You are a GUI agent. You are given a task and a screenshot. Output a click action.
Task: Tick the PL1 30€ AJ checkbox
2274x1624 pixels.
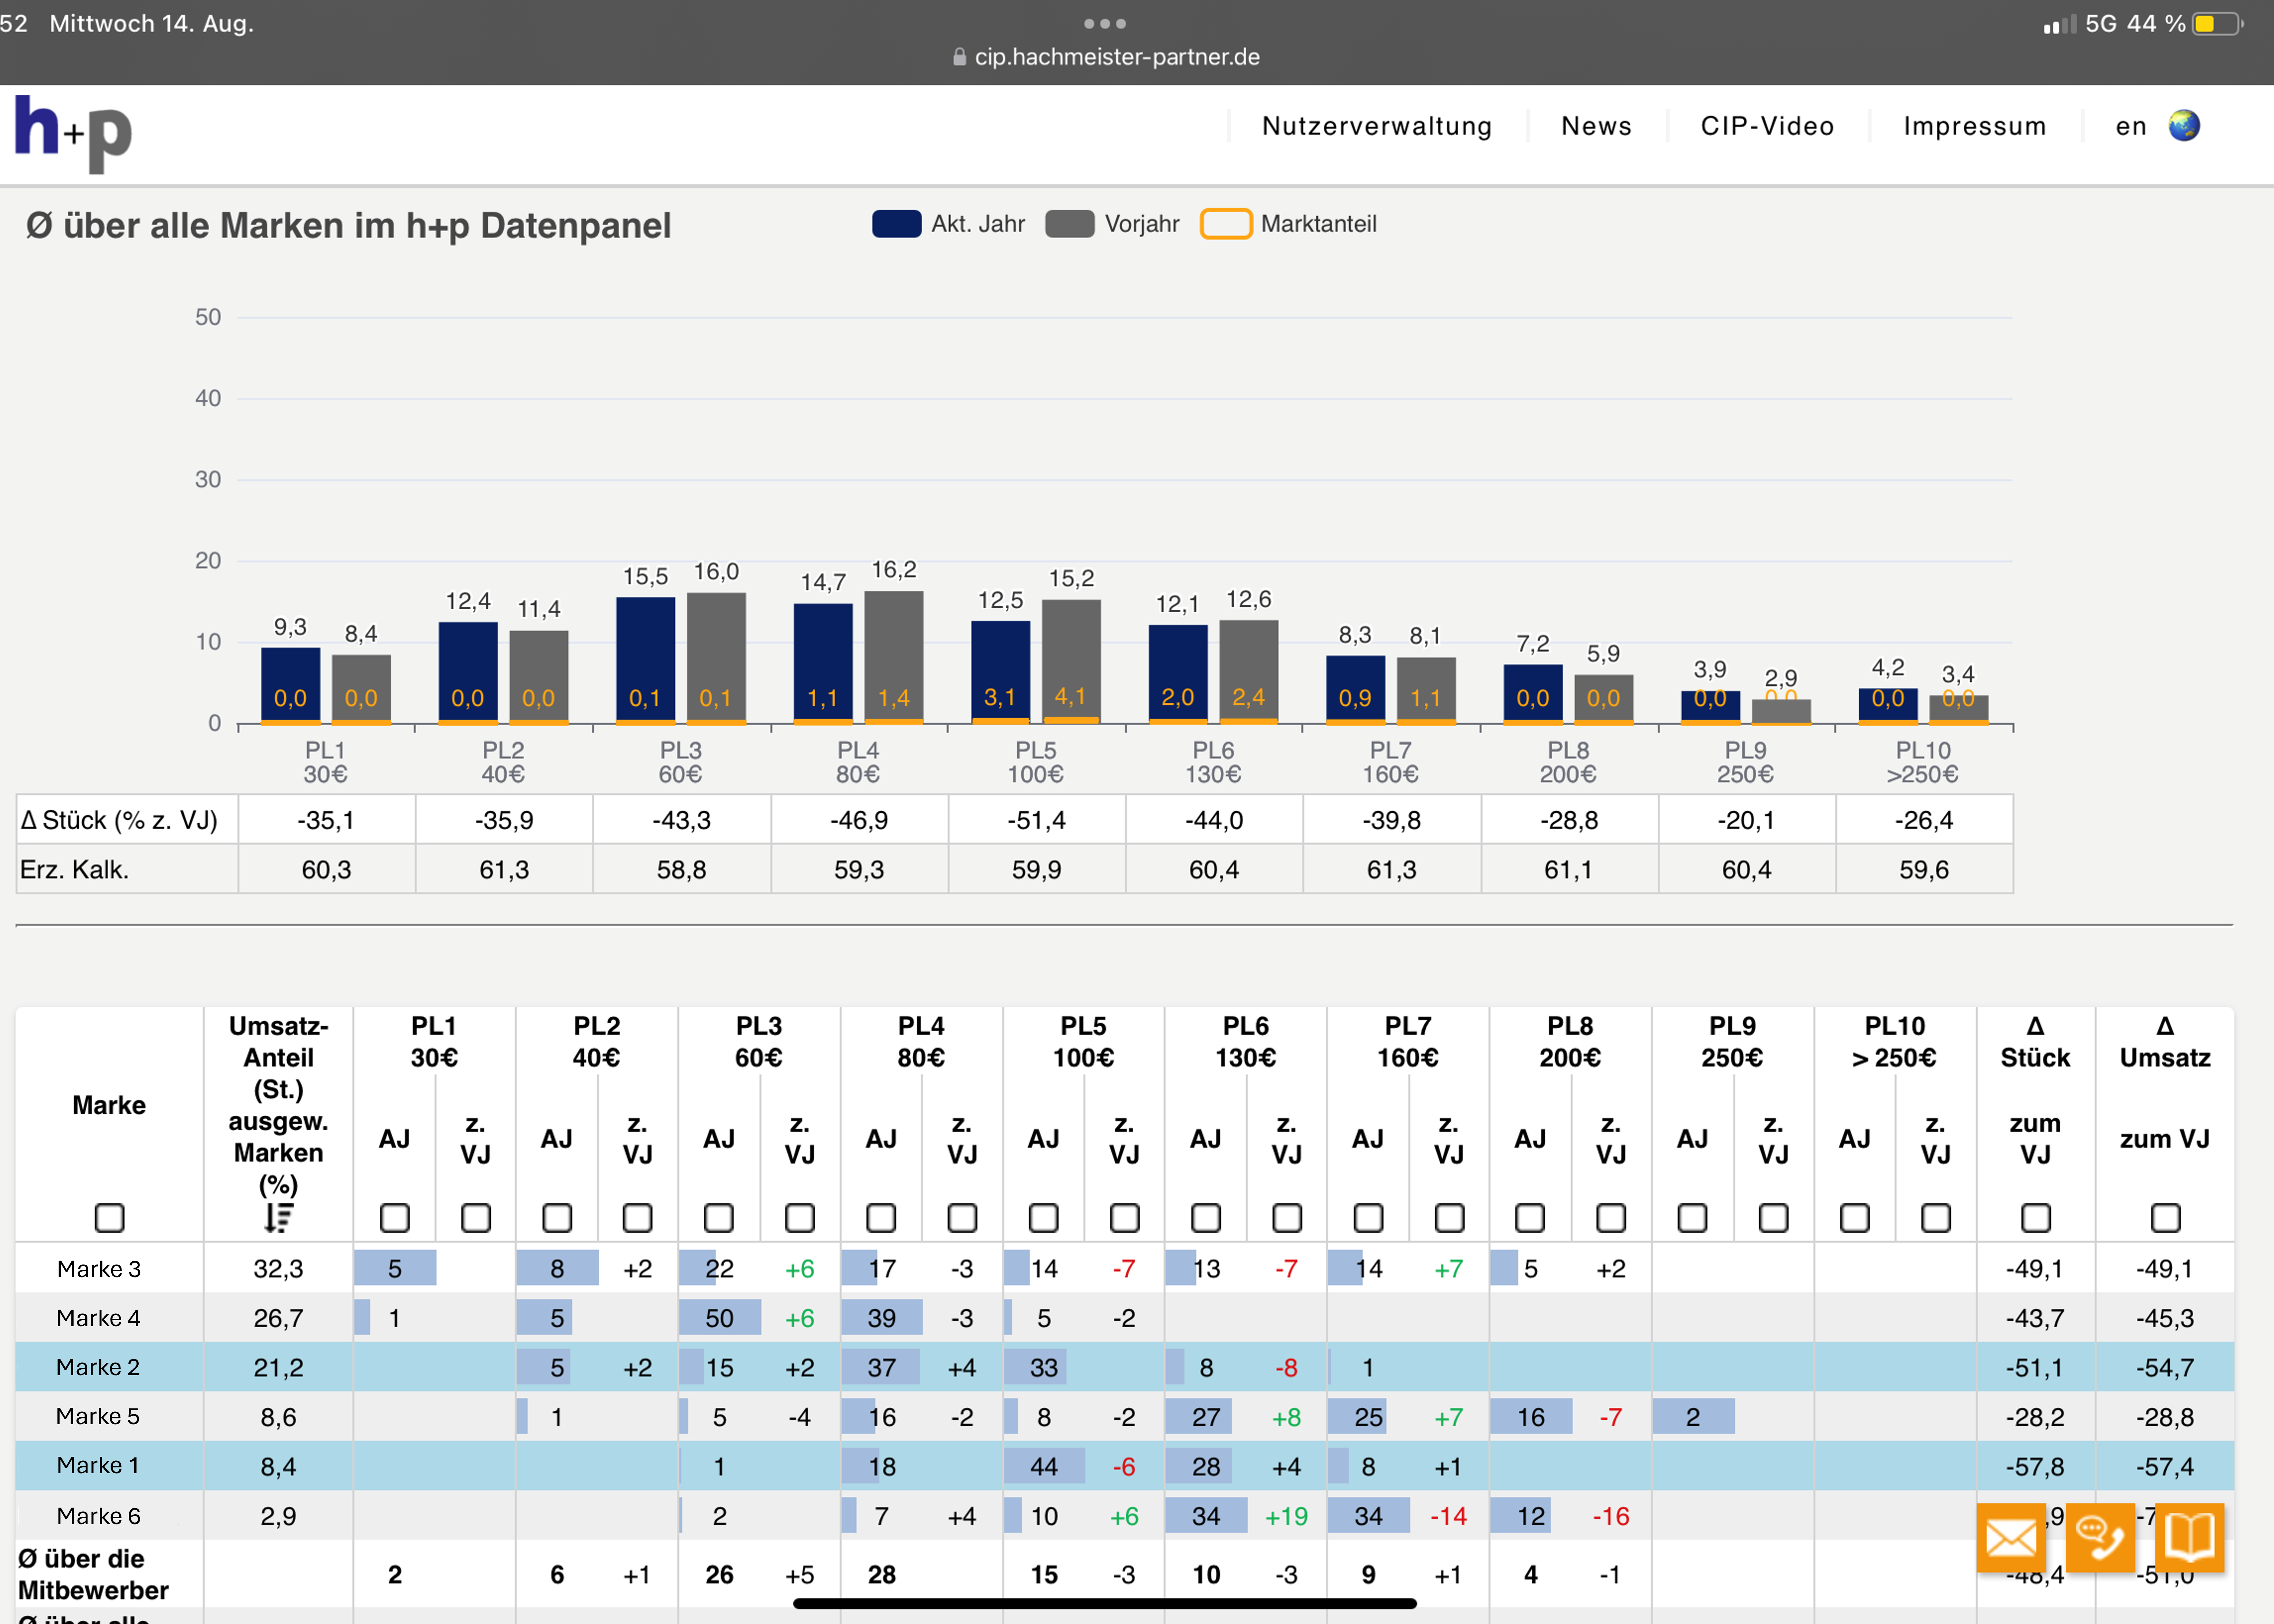tap(394, 1217)
